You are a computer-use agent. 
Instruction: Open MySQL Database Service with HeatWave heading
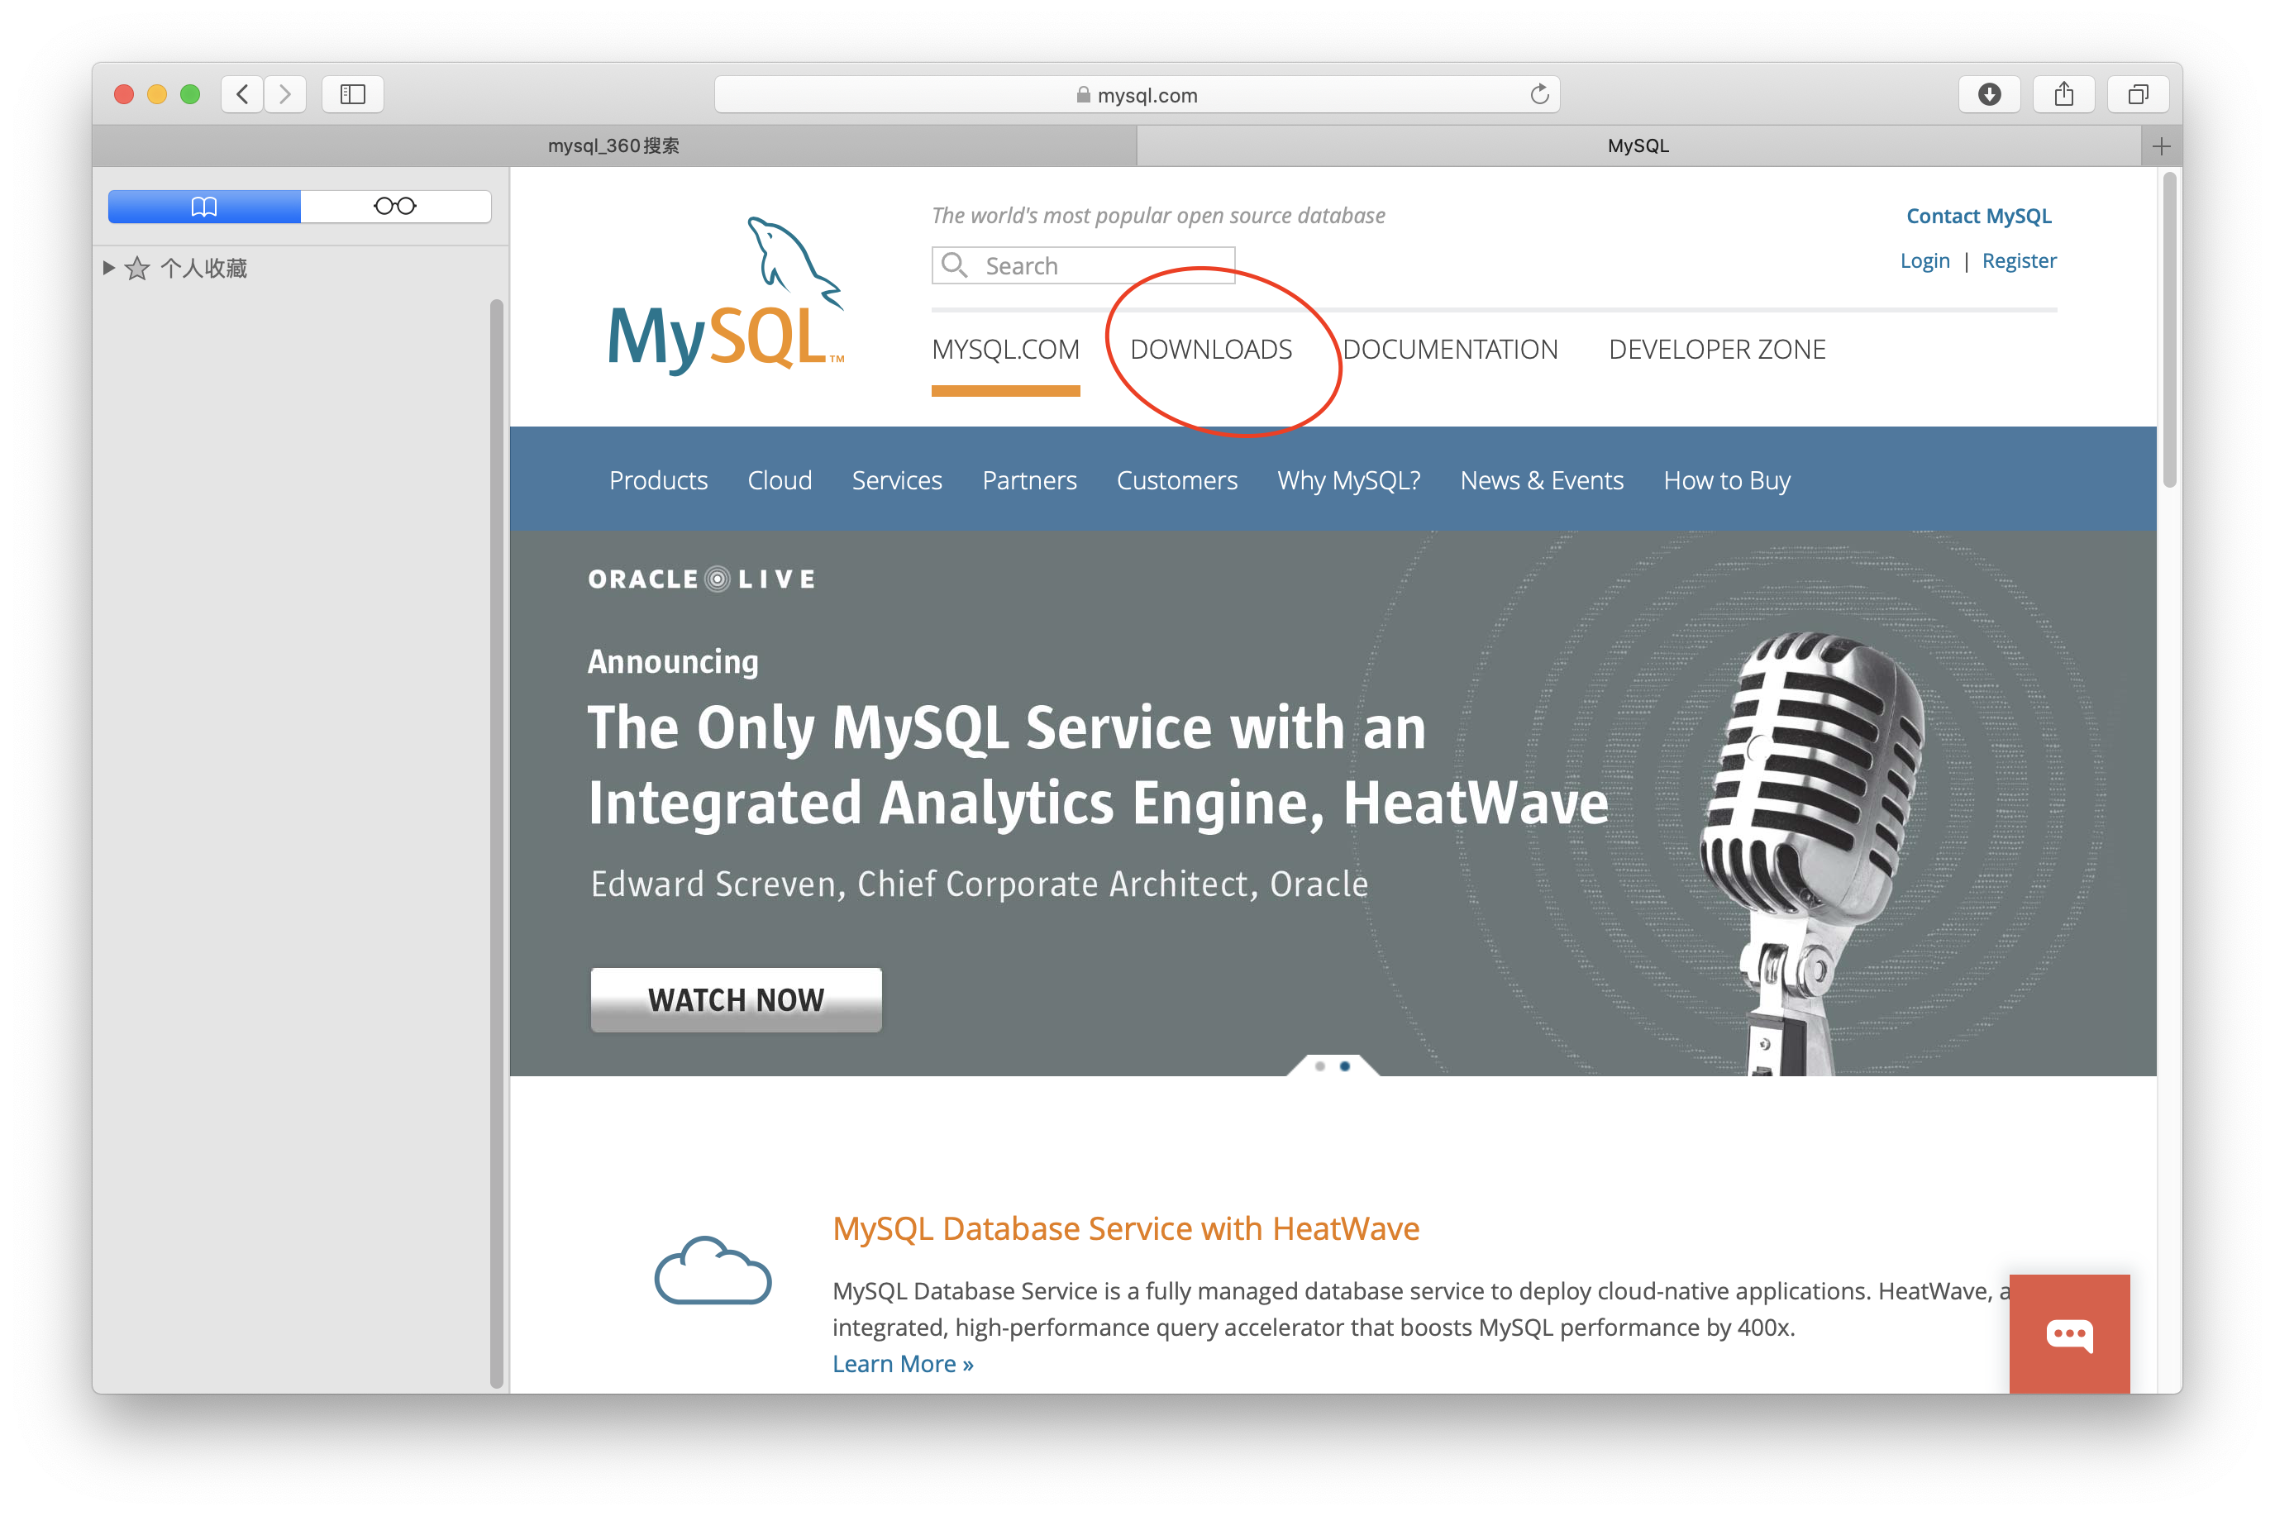click(x=1125, y=1228)
